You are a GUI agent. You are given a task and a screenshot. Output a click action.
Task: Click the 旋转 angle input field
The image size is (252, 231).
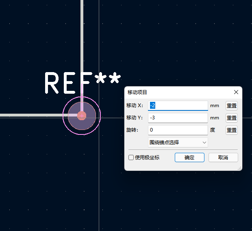(x=178, y=130)
